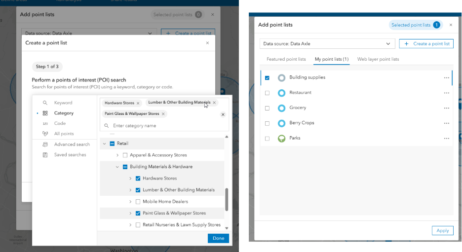Focus the Enter category name field
Viewport: 462px width, 252px height.
coord(164,126)
